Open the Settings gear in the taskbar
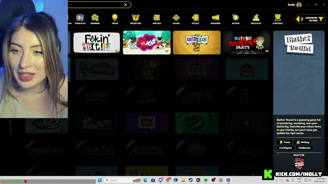 pyautogui.click(x=221, y=180)
